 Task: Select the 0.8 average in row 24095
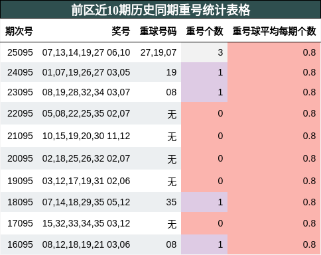pyautogui.click(x=309, y=72)
